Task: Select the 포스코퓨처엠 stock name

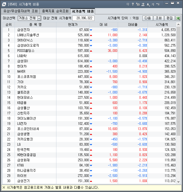Action: pyautogui.click(x=27, y=77)
